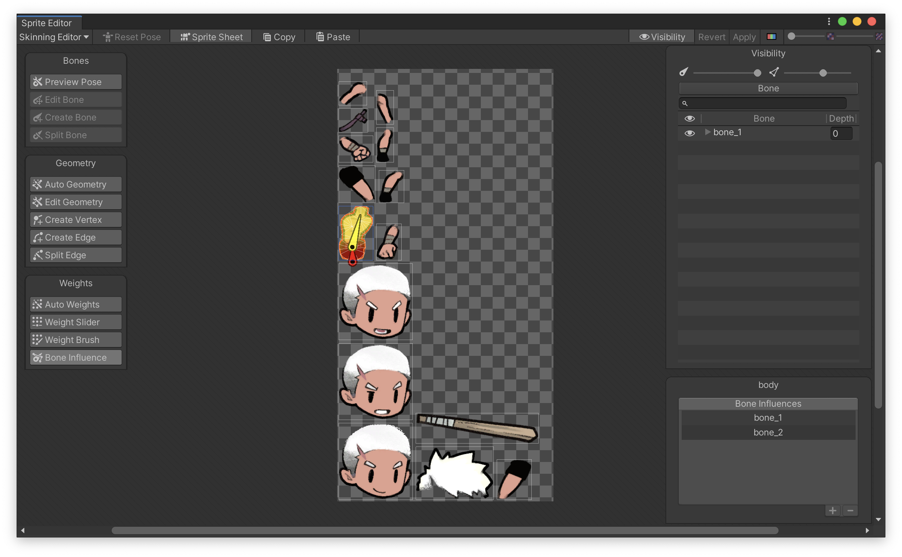The height and width of the screenshot is (557, 902).
Task: Activate the Split Edge tool
Action: tap(75, 255)
